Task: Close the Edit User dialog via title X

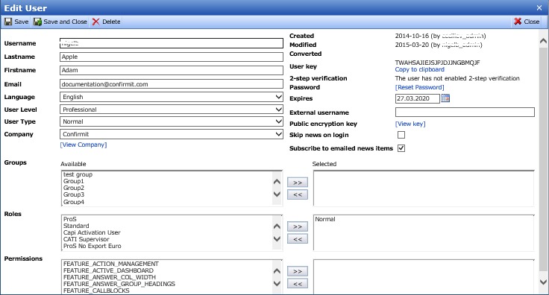Action: (x=539, y=7)
